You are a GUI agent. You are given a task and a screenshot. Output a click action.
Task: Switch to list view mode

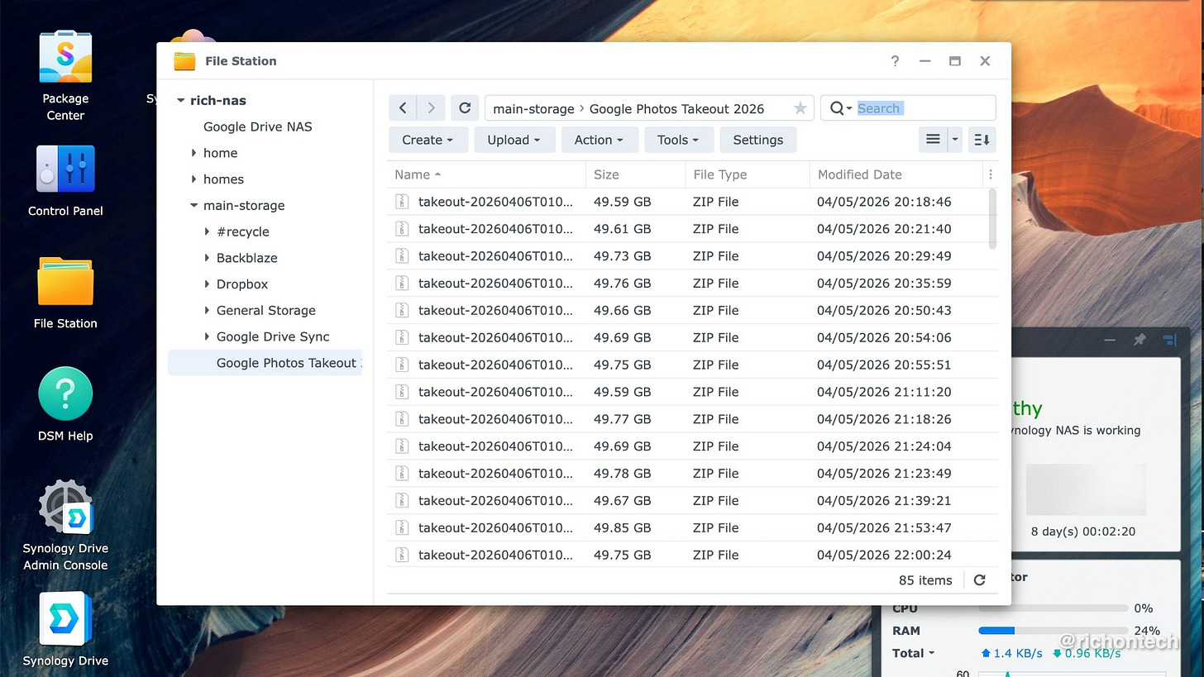tap(933, 140)
